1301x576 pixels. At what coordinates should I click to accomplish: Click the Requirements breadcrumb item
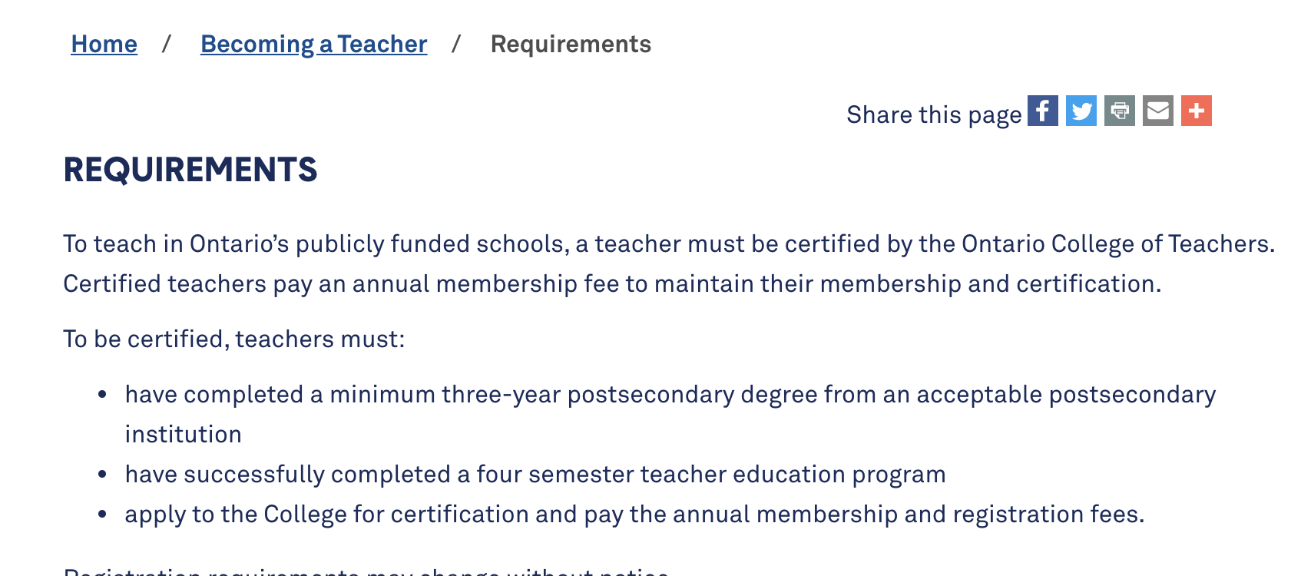coord(571,45)
